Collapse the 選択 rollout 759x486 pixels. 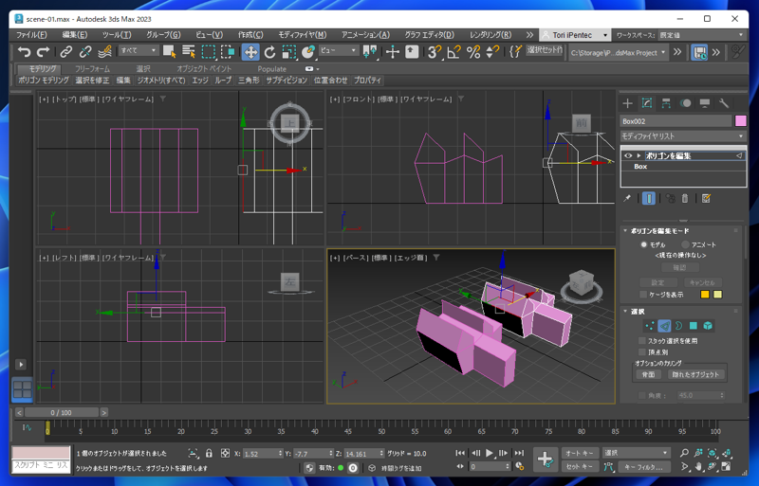point(625,312)
